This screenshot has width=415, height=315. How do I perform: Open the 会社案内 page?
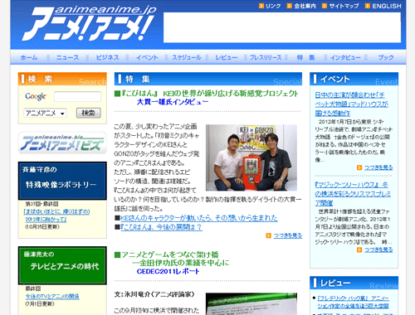coord(305,6)
